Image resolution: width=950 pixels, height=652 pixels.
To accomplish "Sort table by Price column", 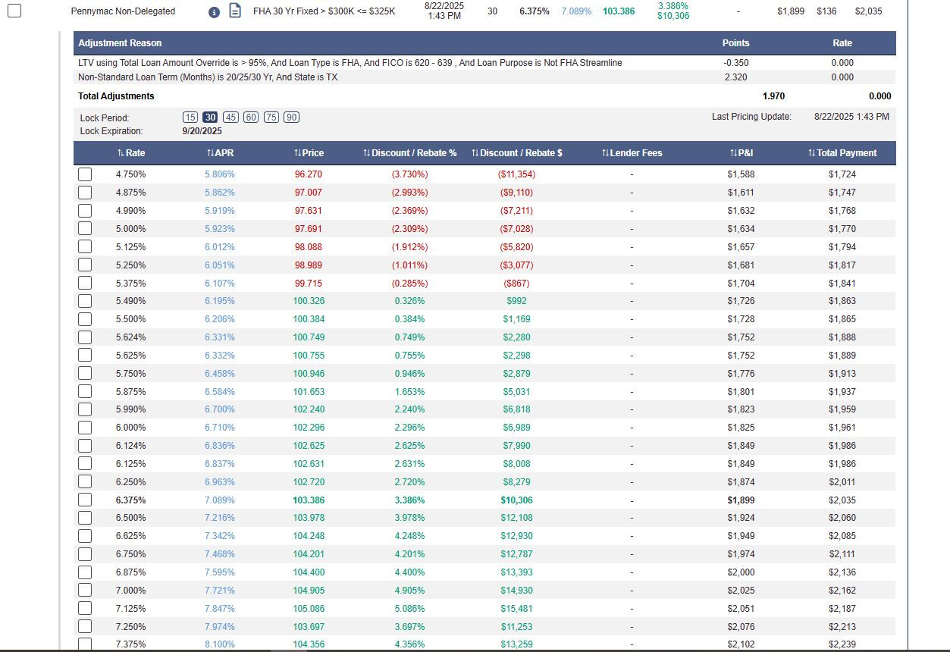I will (309, 153).
